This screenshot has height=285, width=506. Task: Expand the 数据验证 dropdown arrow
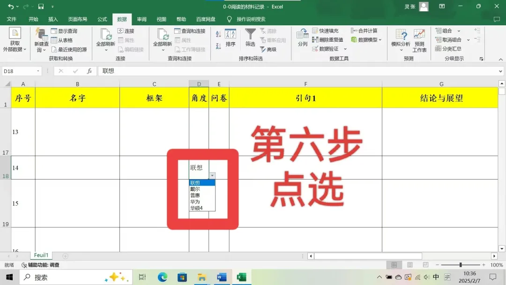345,49
